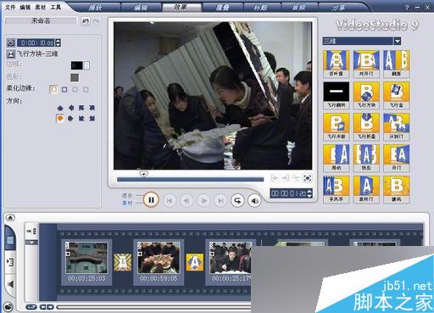Screen dimensions: 434x313
Task: Open the 素材 menu
Action: point(41,7)
